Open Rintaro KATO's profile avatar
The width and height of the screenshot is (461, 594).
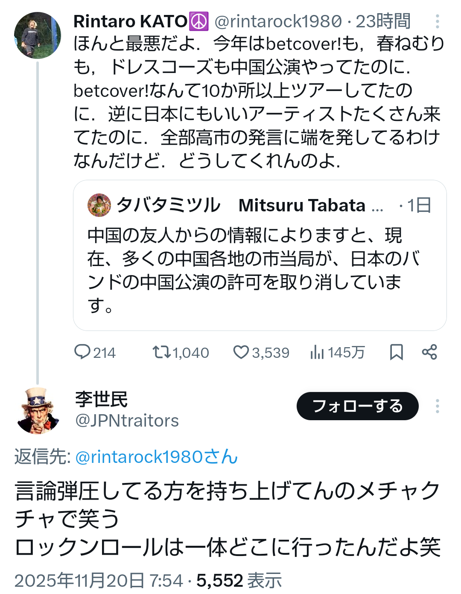tap(38, 35)
